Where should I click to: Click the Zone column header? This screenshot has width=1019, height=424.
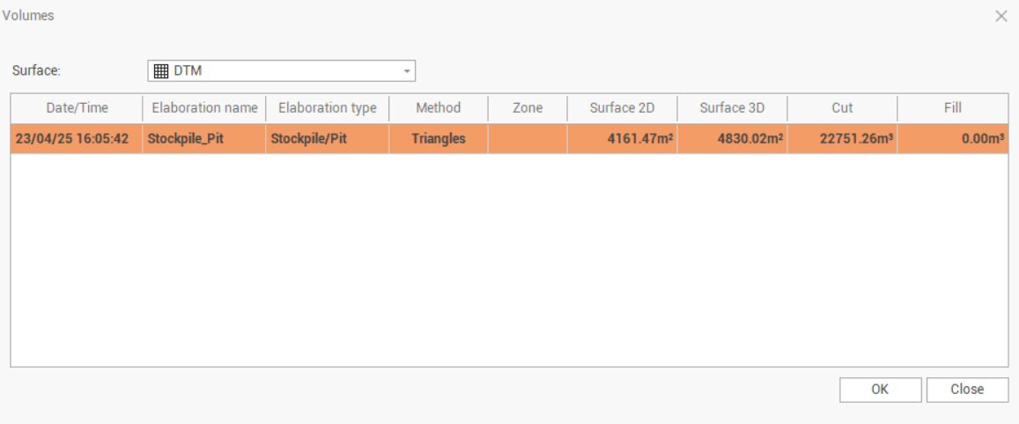tap(528, 108)
